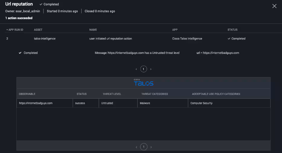Select the https://internetbadguys.com observable cell
Image resolution: width=282 pixels, height=153 pixels.
(x=36, y=103)
